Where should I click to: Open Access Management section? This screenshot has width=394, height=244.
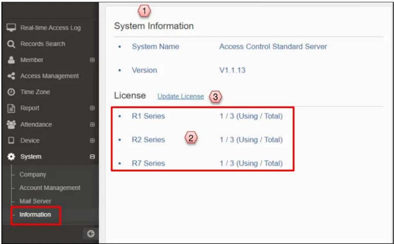click(49, 76)
